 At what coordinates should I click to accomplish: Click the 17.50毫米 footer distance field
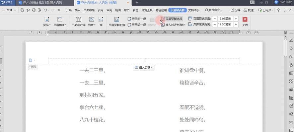click(225, 24)
